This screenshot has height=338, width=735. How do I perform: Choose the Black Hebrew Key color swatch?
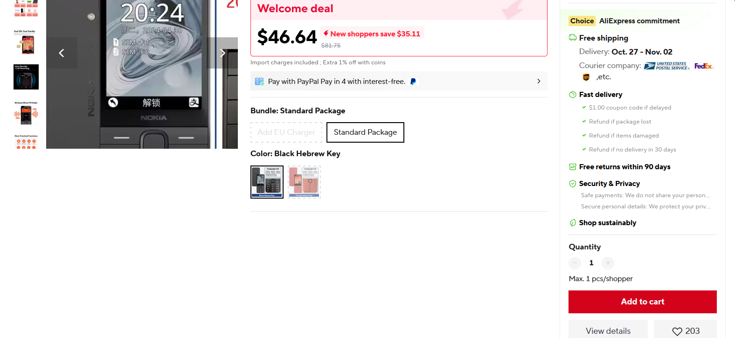[x=267, y=182]
